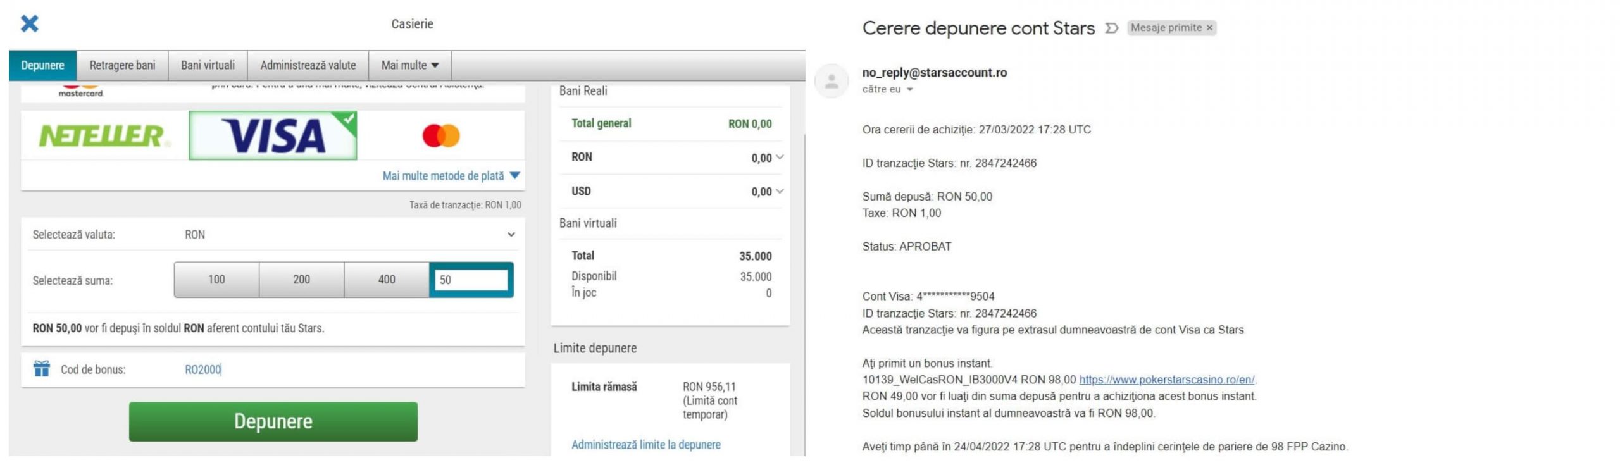1620x465 pixels.
Task: Remove the Mesaje primite label with its X
Action: [x=1209, y=28]
